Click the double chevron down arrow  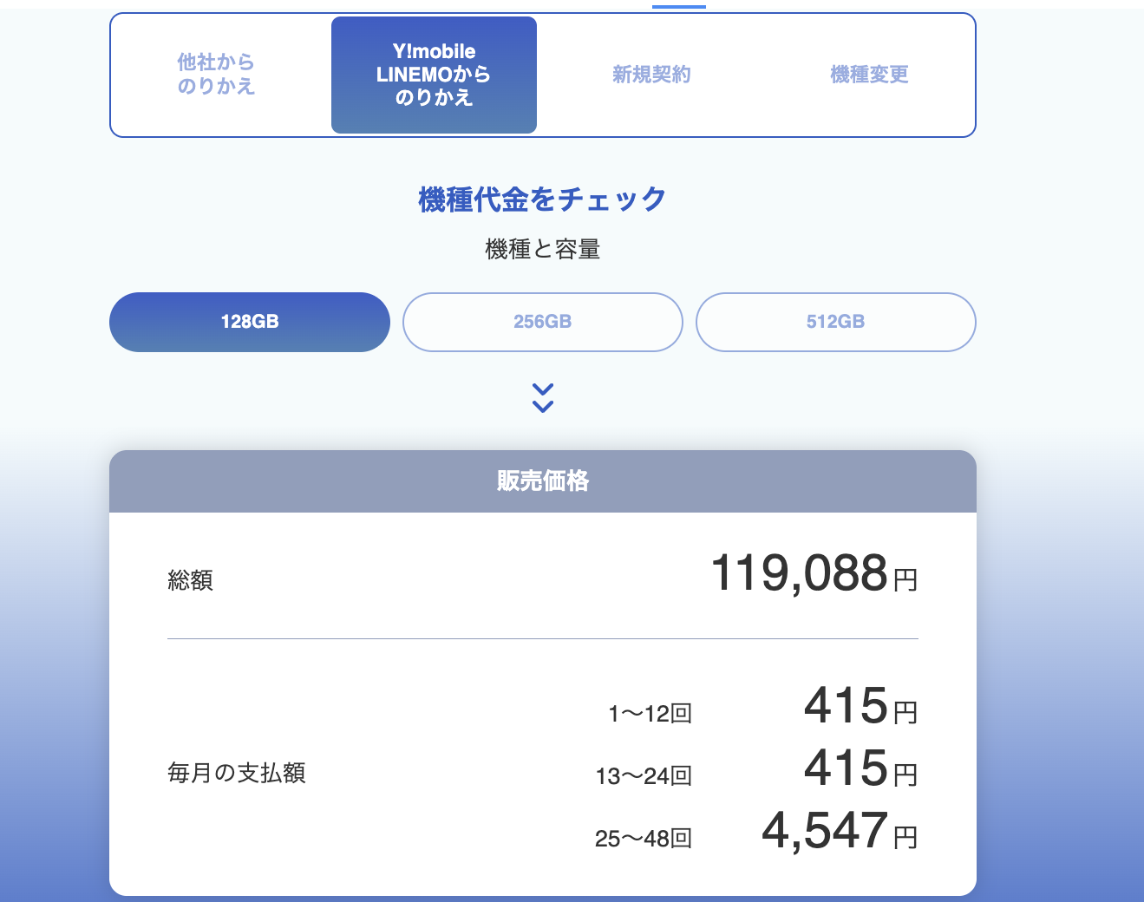tap(543, 397)
